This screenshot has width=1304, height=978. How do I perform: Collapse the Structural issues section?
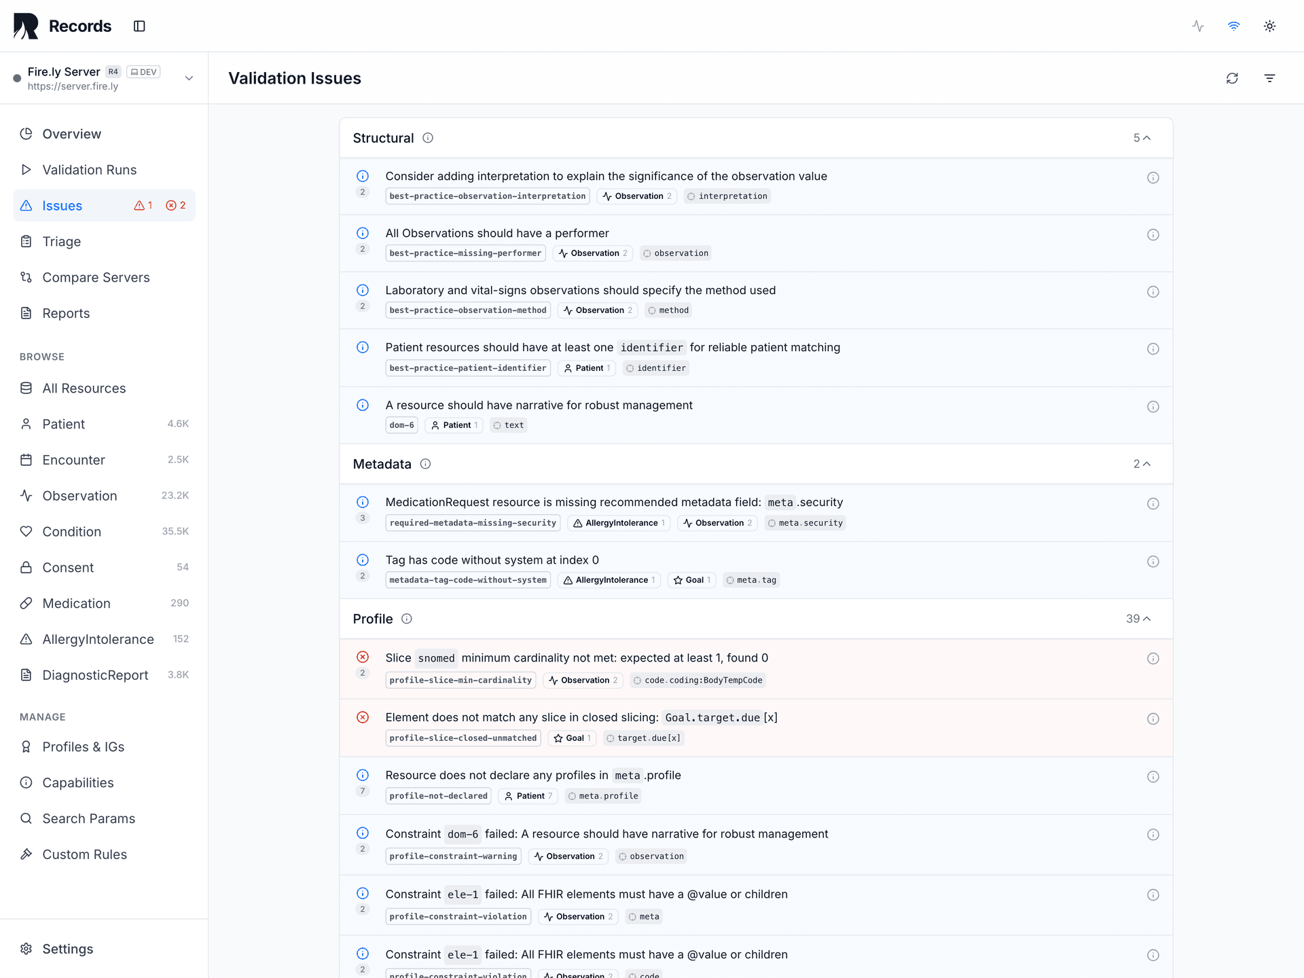click(x=1145, y=137)
